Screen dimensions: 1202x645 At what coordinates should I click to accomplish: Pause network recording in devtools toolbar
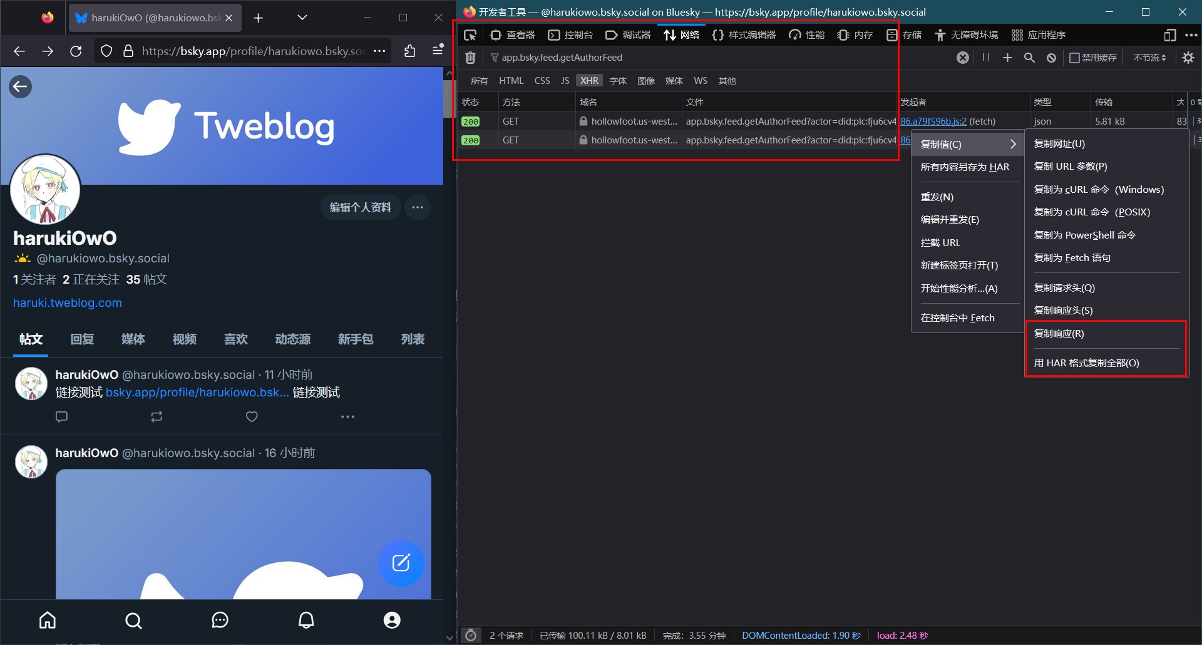point(986,58)
